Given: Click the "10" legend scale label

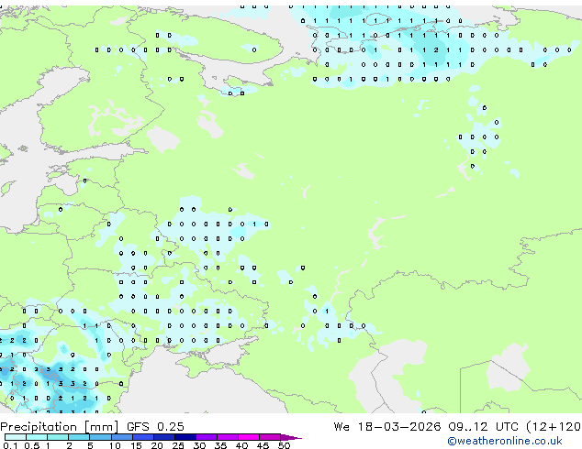Looking at the screenshot, I should [115, 445].
